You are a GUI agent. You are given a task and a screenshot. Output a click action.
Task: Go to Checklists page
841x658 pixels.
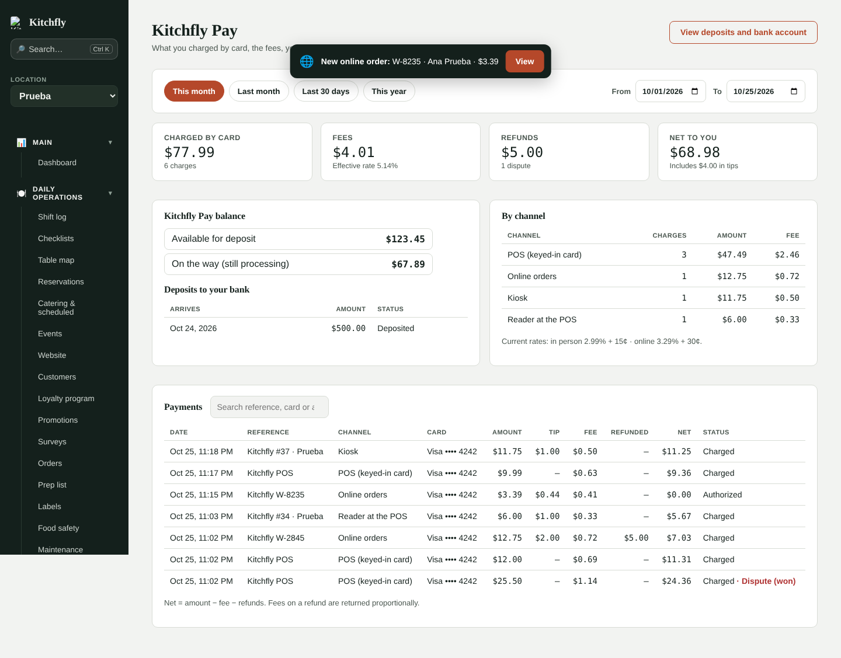[56, 238]
